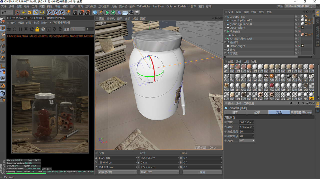320x179 pixels.
Task: Select the 脑子 object
Action: [234, 35]
